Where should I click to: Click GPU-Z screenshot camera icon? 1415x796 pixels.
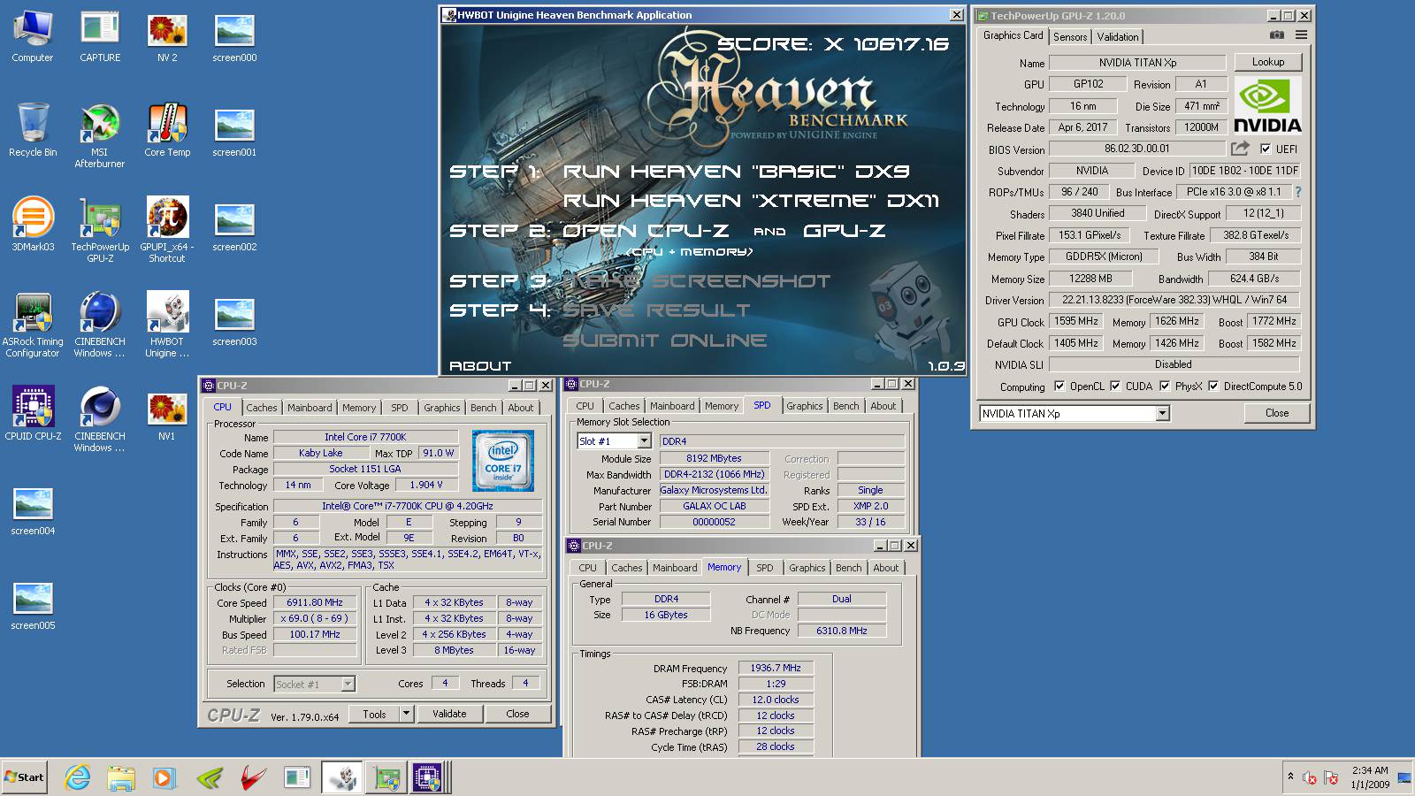coord(1277,35)
